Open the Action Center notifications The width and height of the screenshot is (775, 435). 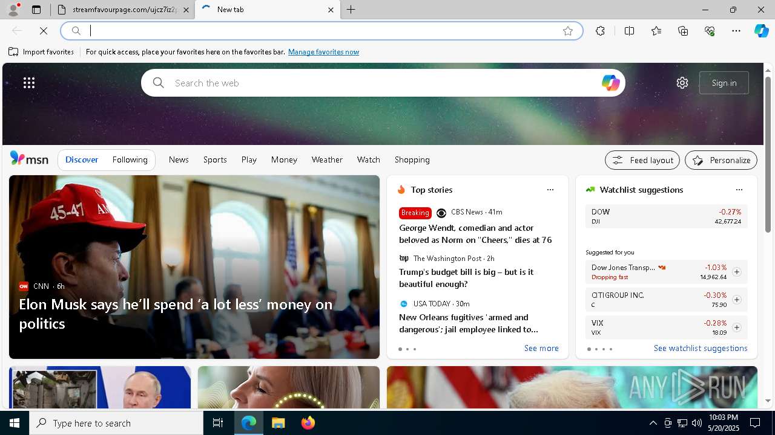(x=755, y=423)
